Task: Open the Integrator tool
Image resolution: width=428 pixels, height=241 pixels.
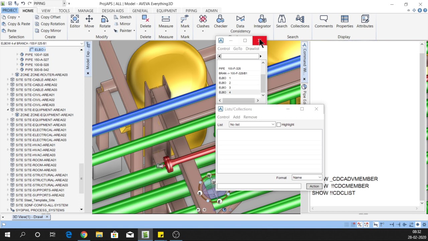Action: pyautogui.click(x=262, y=22)
